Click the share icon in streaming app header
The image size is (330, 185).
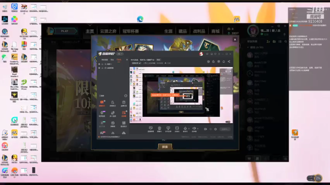(x=229, y=61)
